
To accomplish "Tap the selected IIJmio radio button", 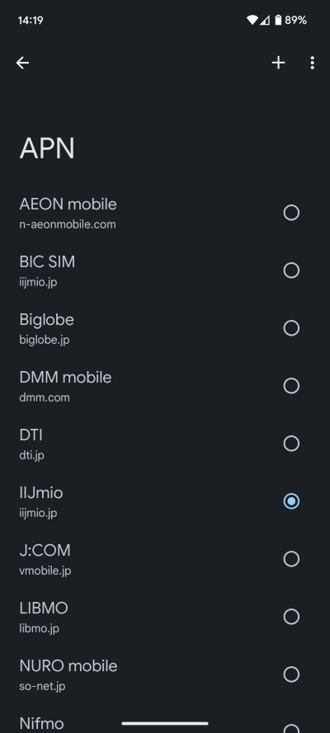I will [291, 501].
